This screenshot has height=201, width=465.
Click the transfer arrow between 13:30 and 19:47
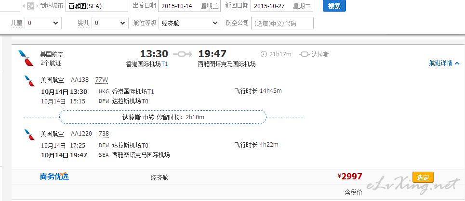click(183, 54)
